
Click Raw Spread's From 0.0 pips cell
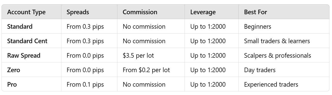(85, 55)
